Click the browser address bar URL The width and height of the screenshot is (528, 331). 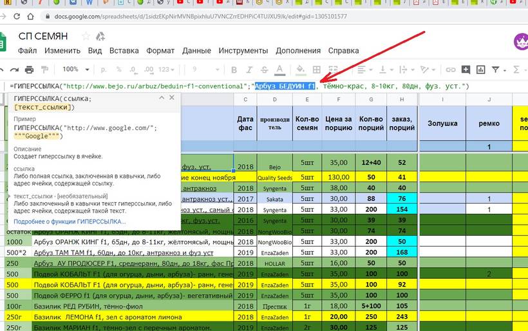[200, 16]
